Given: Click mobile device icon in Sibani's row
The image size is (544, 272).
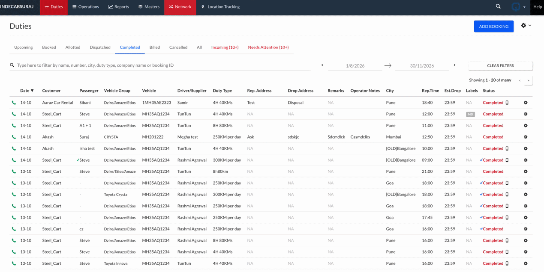Looking at the screenshot, I should click(x=507, y=103).
